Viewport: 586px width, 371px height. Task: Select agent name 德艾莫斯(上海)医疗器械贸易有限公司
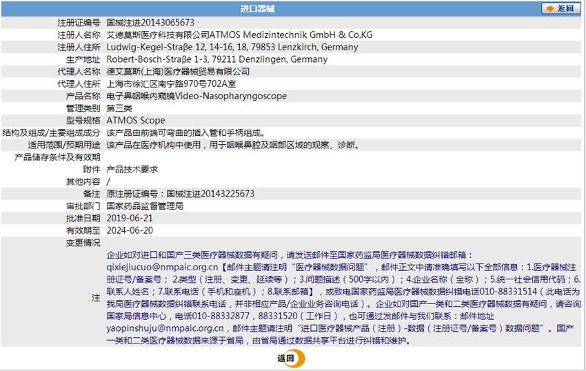(x=178, y=72)
